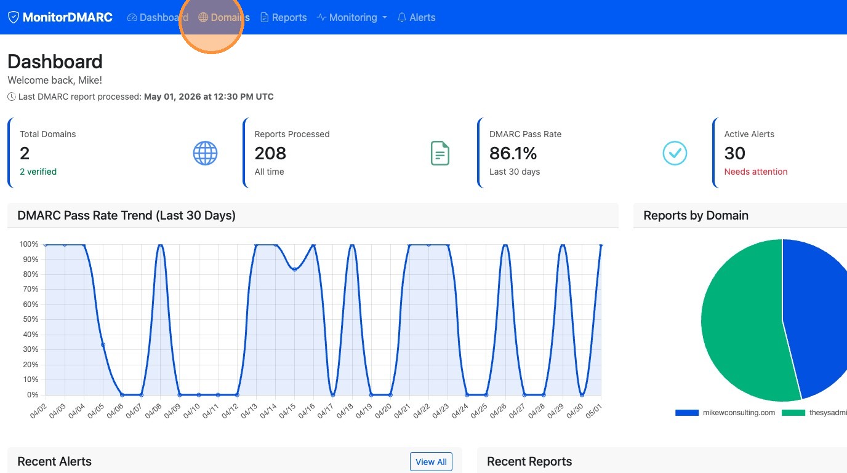Screen dimensions: 847x473
Task: Click the clock icon beside last report time
Action: pyautogui.click(x=12, y=97)
